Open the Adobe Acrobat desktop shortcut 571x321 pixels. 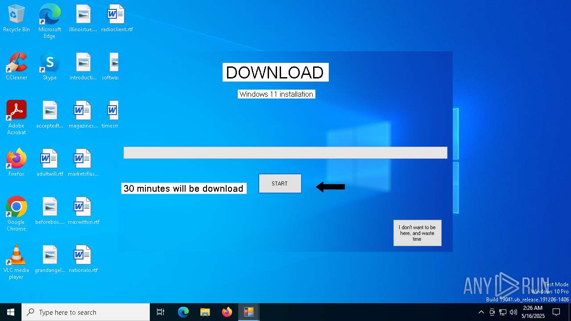(x=17, y=118)
